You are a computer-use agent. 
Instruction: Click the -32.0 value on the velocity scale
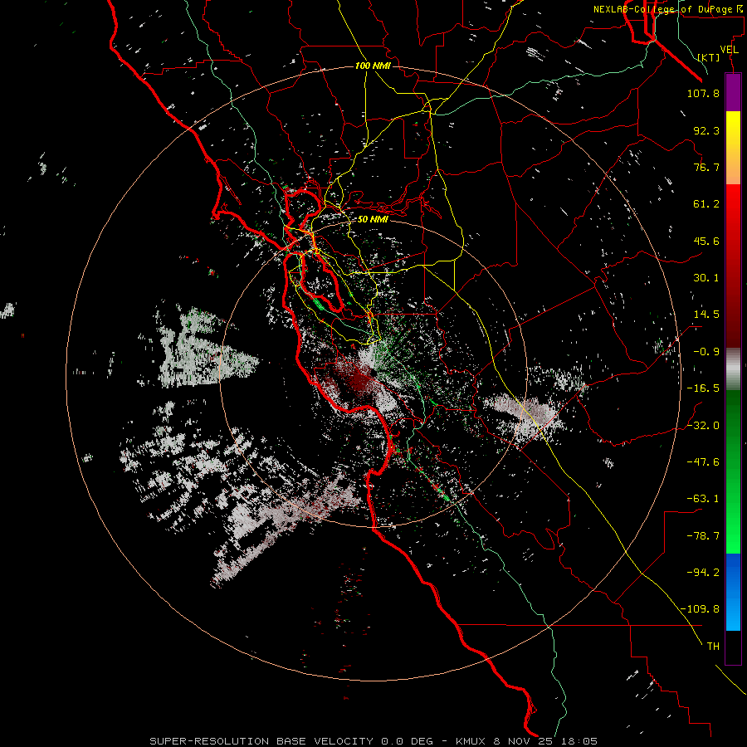(703, 425)
